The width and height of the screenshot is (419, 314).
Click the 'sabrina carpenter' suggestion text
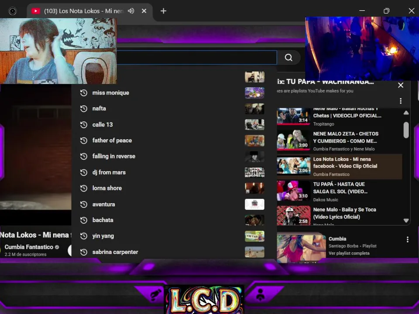click(x=115, y=252)
